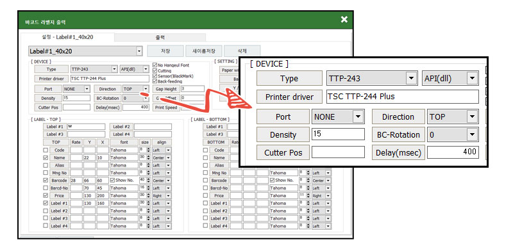Image resolution: width=513 pixels, height=249 pixels.
Task: Switch to the 출력 tab
Action: pyautogui.click(x=160, y=38)
